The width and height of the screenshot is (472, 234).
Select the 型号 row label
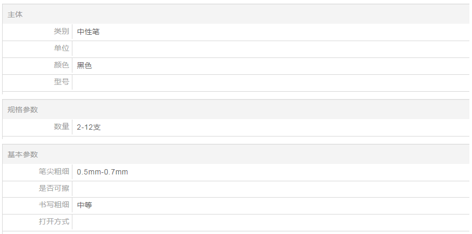pos(61,82)
